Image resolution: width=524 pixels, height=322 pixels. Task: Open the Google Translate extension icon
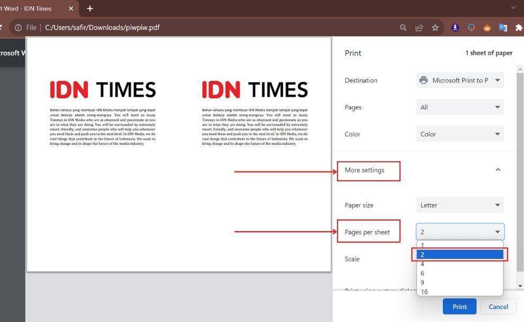pos(503,27)
